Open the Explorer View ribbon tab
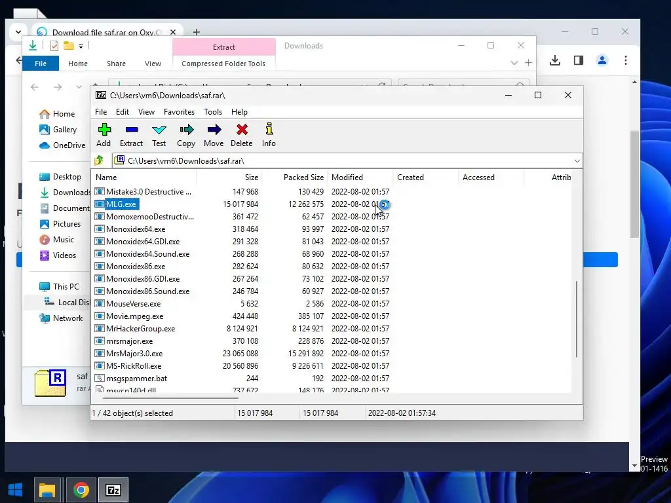Screen dimensions: 671x503 coord(153,64)
